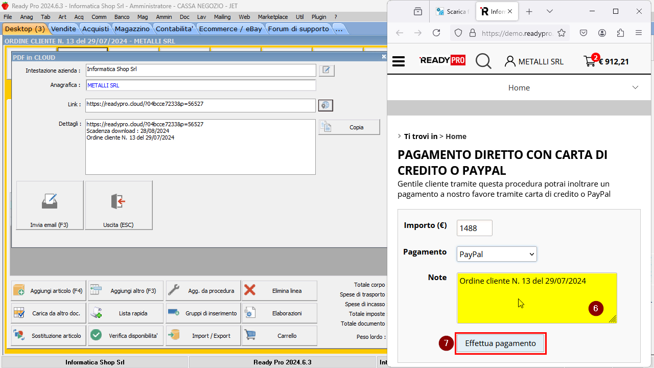The height and width of the screenshot is (368, 654).
Task: Open the Anag menu
Action: click(x=27, y=17)
